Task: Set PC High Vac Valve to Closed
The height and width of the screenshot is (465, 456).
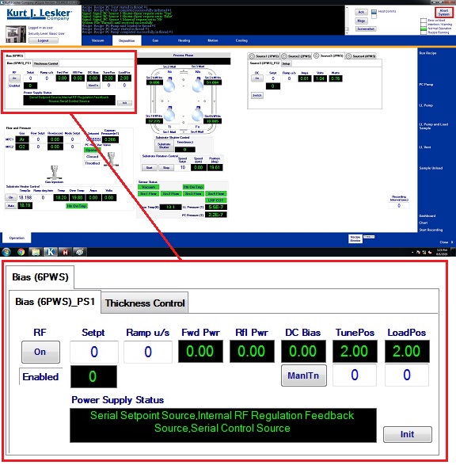Action: 92,157
